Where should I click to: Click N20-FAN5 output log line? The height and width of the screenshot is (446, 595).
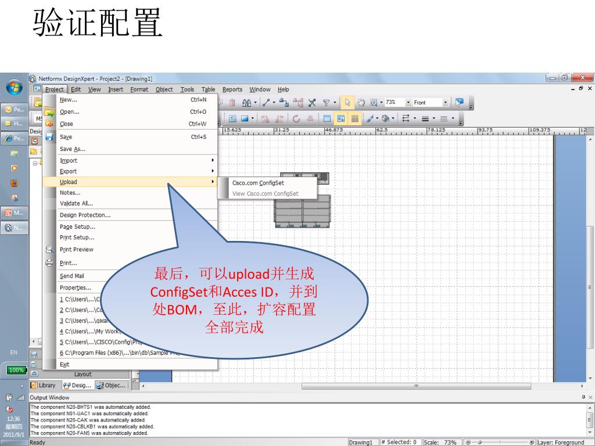pyautogui.click(x=89, y=433)
